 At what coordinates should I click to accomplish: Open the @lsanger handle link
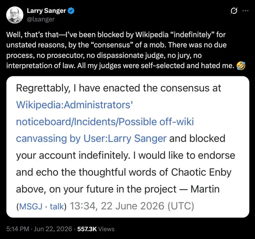[40, 19]
